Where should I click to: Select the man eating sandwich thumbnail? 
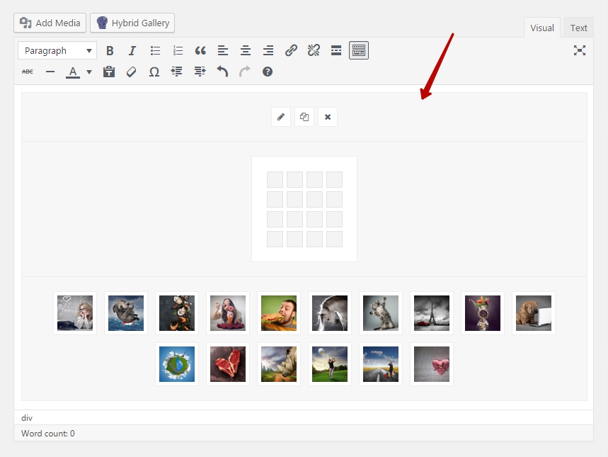pyautogui.click(x=279, y=313)
